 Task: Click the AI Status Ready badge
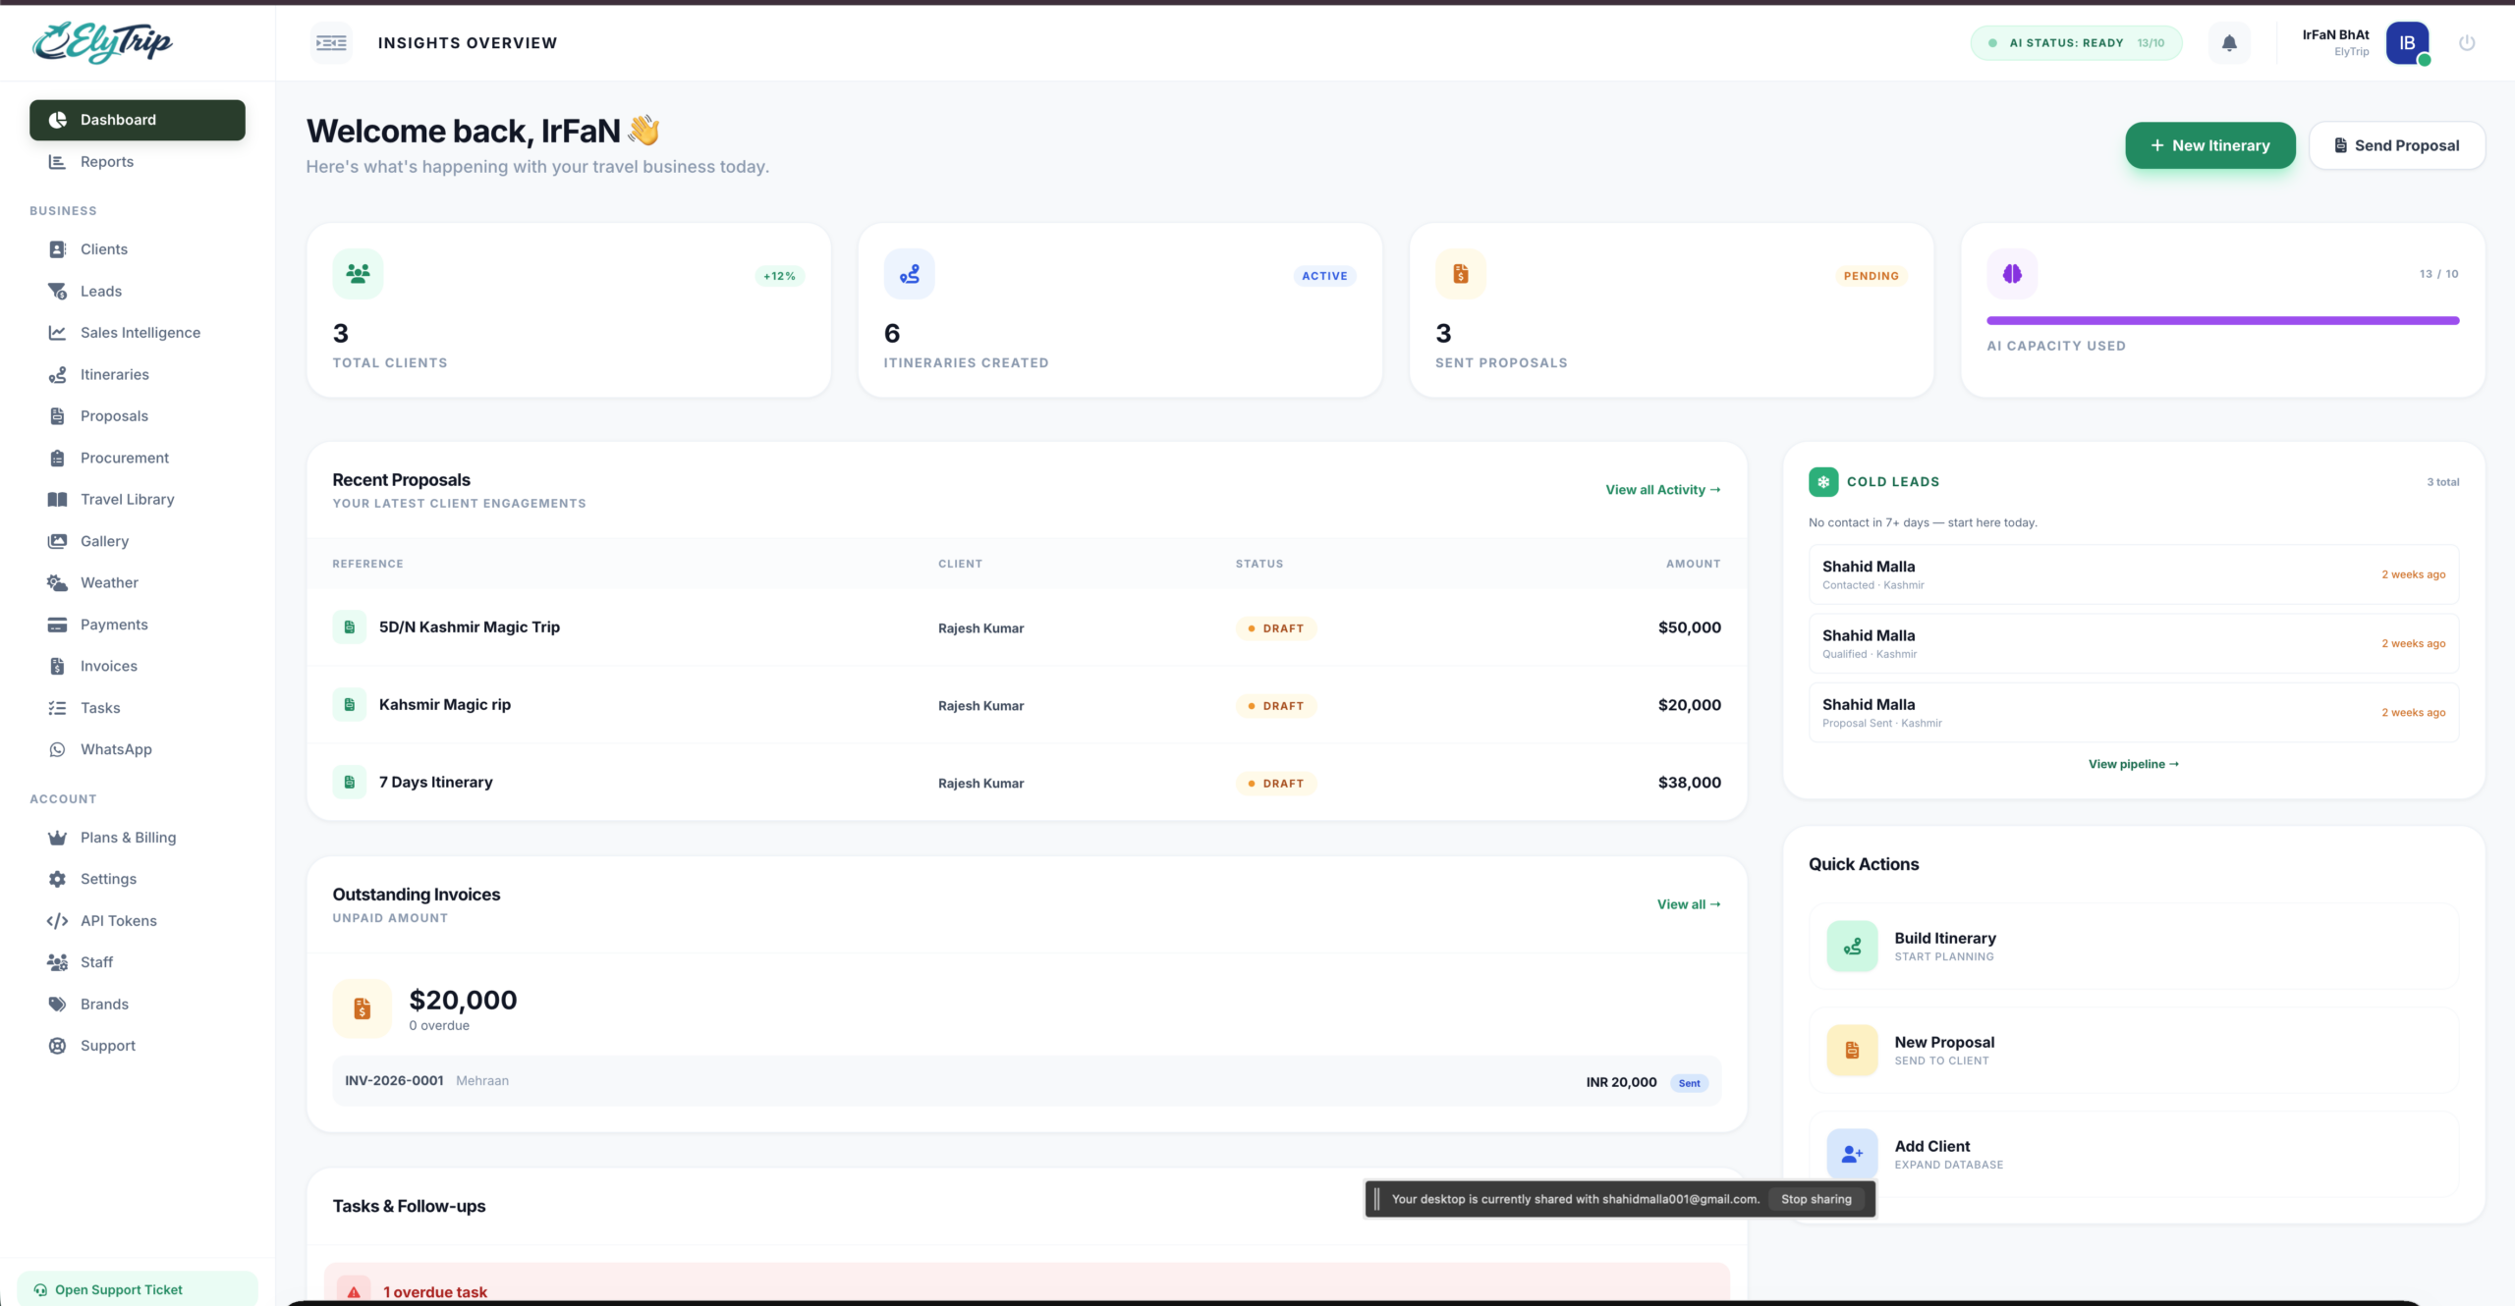[2076, 43]
